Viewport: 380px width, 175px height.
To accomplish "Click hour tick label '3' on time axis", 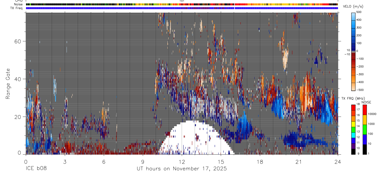I will tap(65, 161).
